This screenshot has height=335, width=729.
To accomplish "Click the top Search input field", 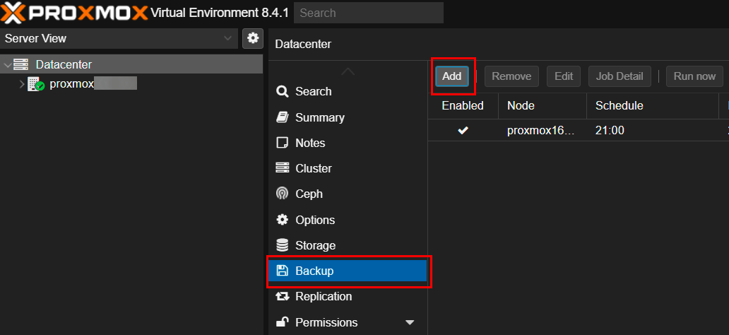I will click(368, 13).
